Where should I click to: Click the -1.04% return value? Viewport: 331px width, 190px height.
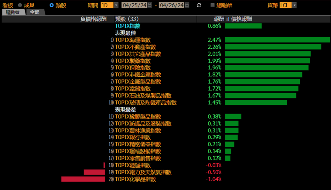click(x=213, y=179)
